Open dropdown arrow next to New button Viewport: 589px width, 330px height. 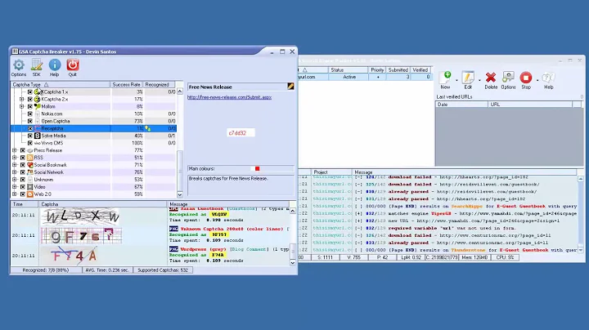coord(456,80)
